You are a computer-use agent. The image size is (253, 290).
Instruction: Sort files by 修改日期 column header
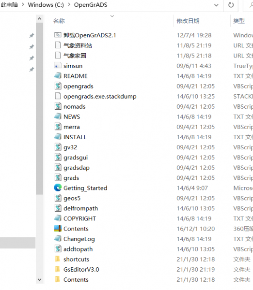click(x=188, y=21)
